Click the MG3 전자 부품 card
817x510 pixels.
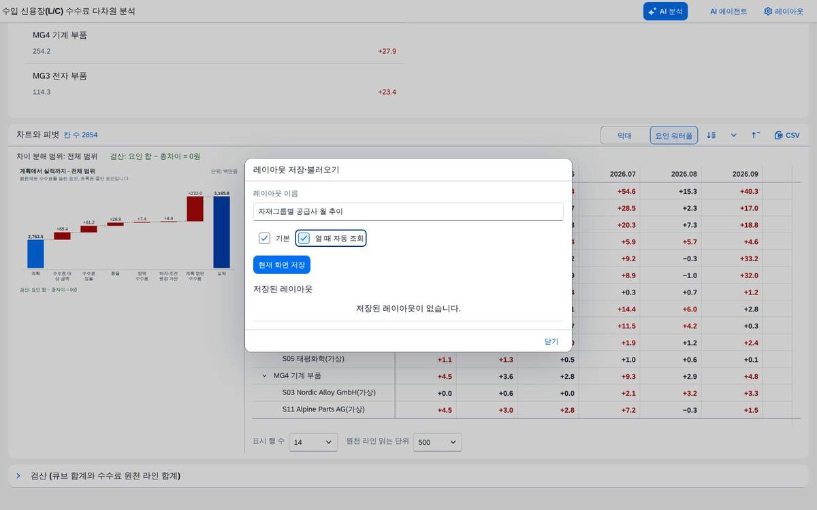tap(214, 84)
